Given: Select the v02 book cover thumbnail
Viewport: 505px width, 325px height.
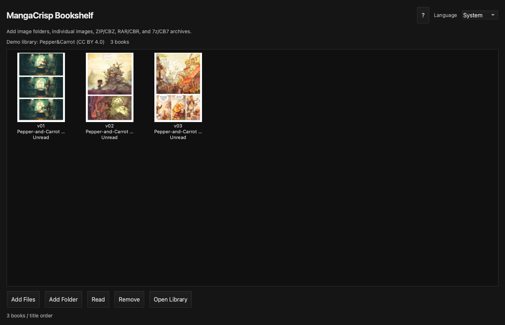Looking at the screenshot, I should (110, 87).
